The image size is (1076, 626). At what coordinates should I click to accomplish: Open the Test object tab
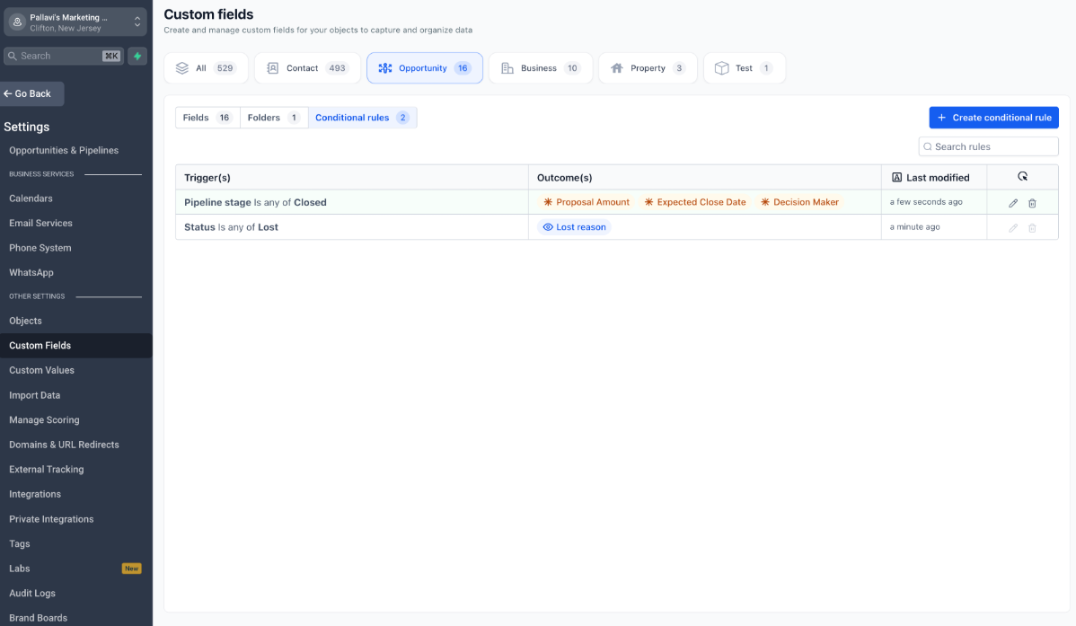click(745, 68)
